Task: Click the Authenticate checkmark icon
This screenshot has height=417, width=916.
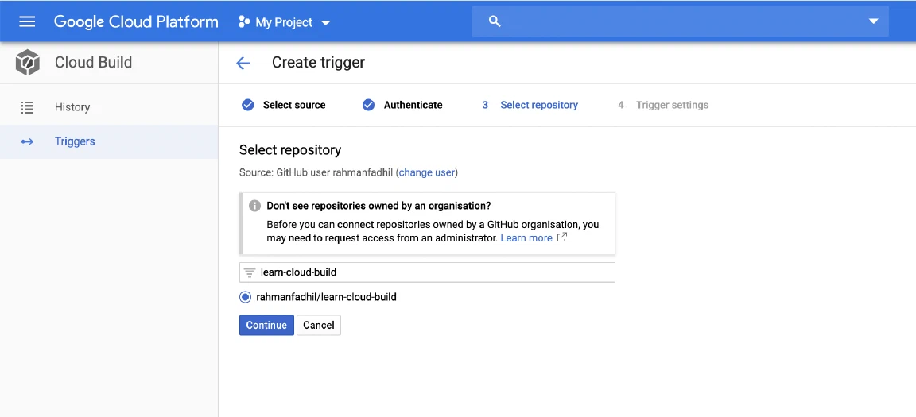Action: coord(368,105)
